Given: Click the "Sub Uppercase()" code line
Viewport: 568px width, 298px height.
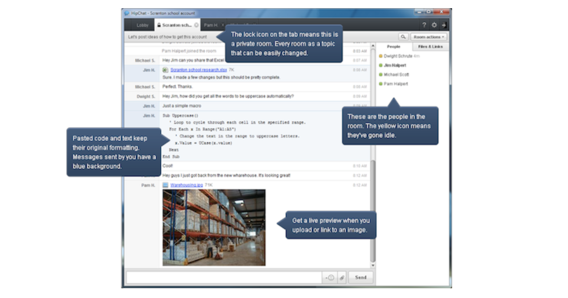Looking at the screenshot, I should click(x=180, y=115).
